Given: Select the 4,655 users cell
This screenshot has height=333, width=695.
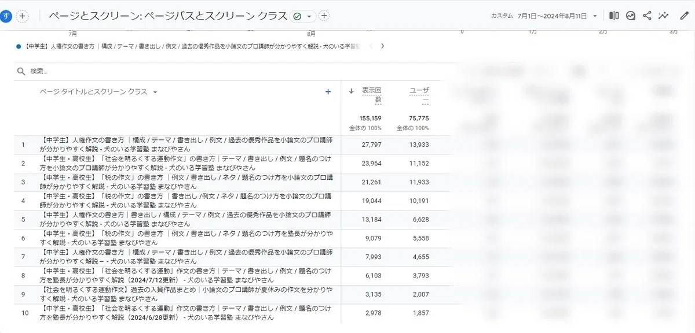Looking at the screenshot, I should click(x=420, y=256).
